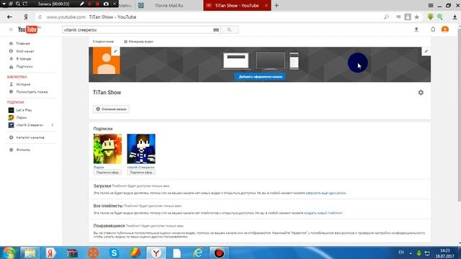Expand recorder toolbar dropdown arrow

(4, 4)
